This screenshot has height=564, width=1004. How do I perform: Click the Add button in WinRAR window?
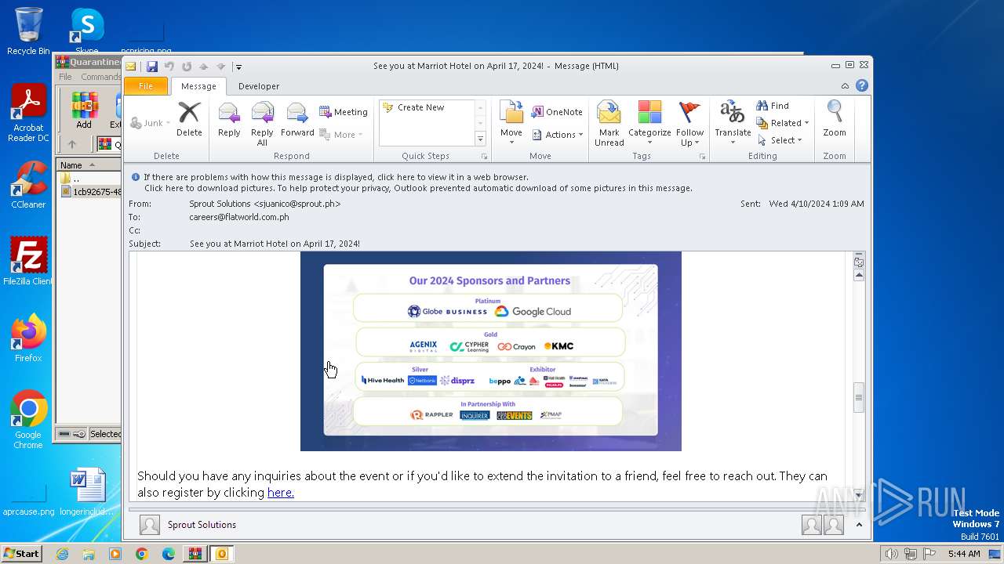(84, 110)
